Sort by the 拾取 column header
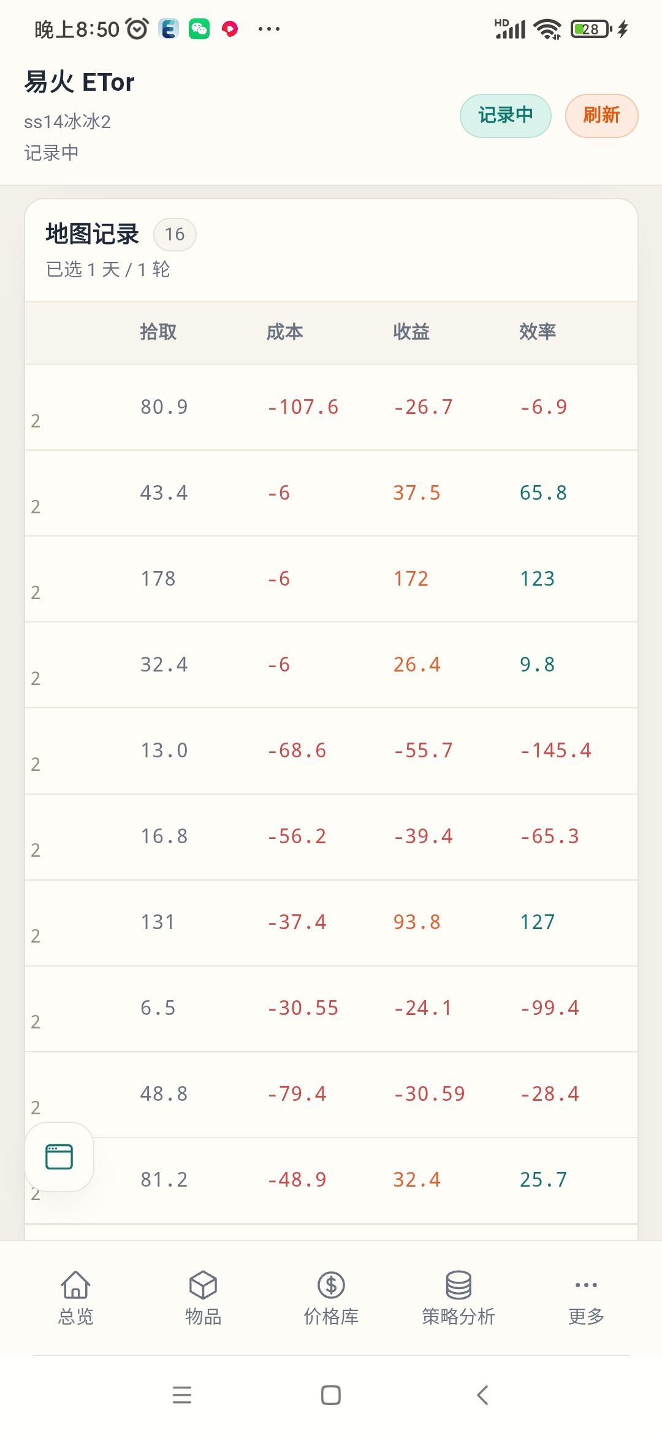 point(158,332)
